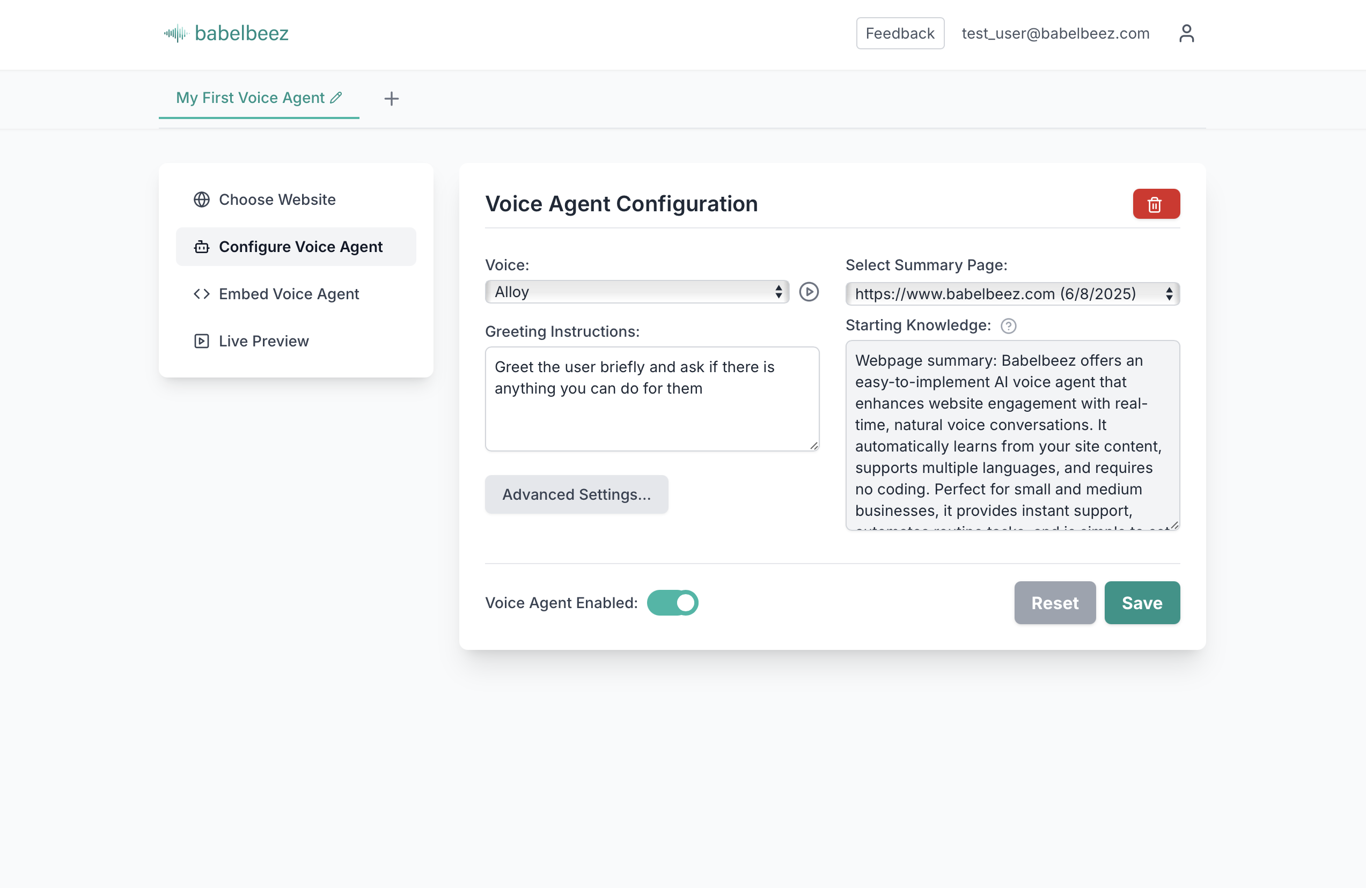
Task: Click the Greeting Instructions label
Action: click(x=562, y=331)
